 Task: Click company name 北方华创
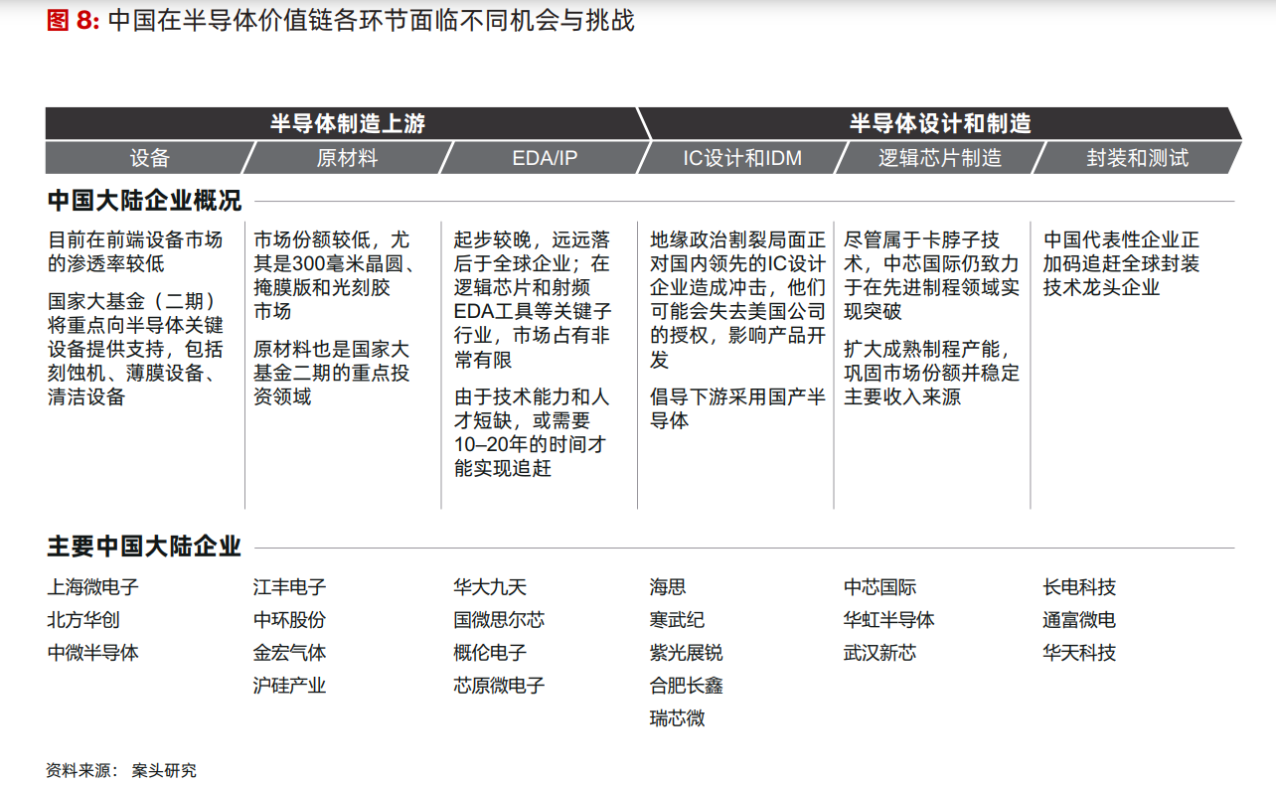coord(83,620)
